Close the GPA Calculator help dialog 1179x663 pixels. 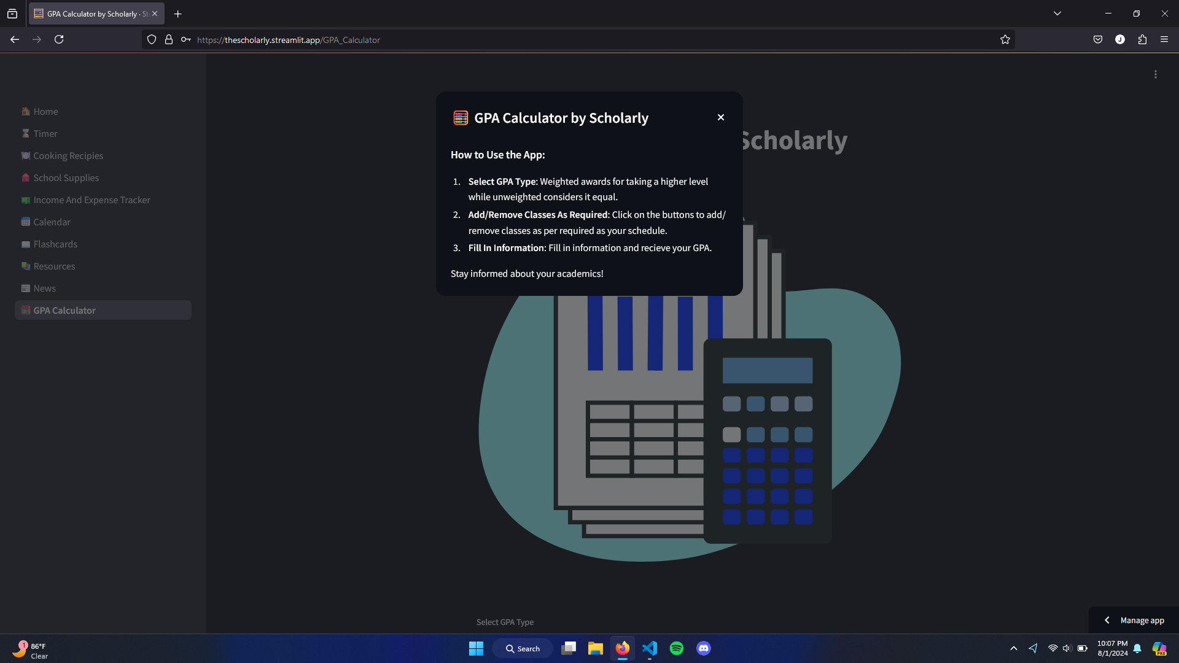coord(721,117)
